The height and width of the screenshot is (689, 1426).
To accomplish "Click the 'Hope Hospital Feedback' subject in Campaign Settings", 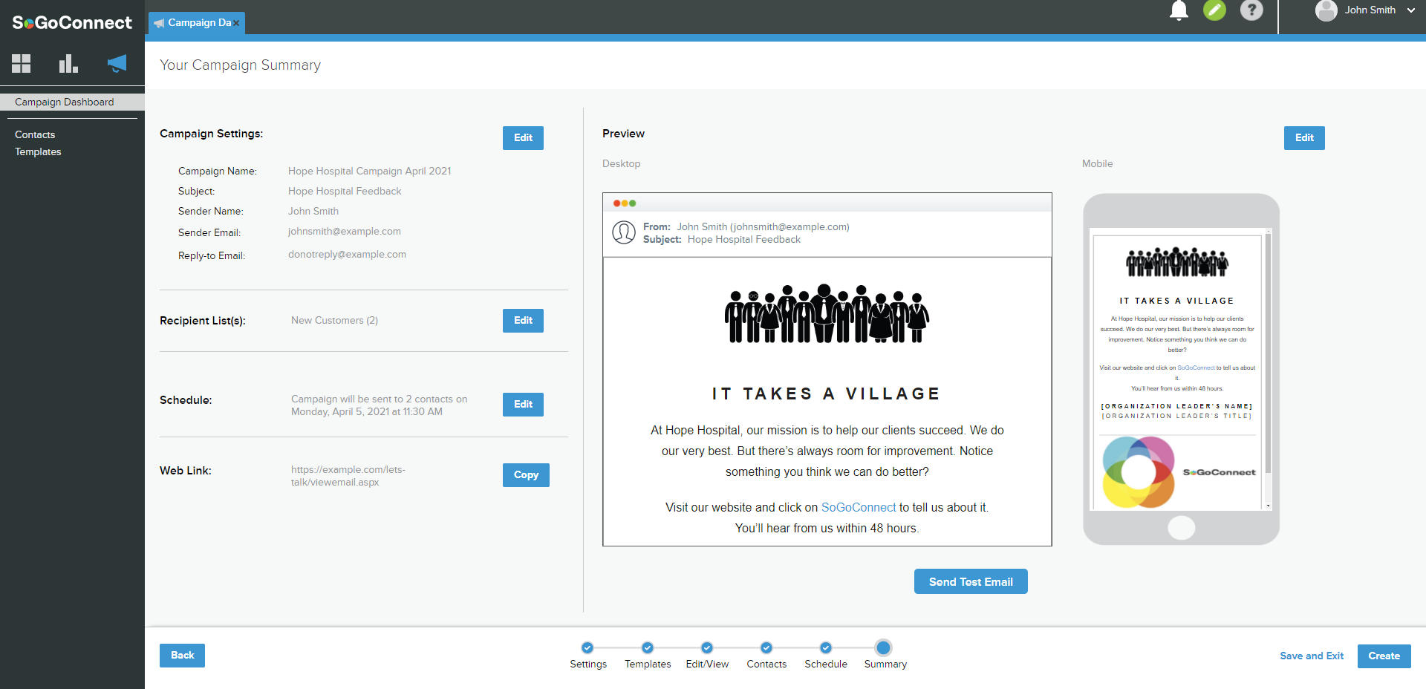I will [x=345, y=191].
